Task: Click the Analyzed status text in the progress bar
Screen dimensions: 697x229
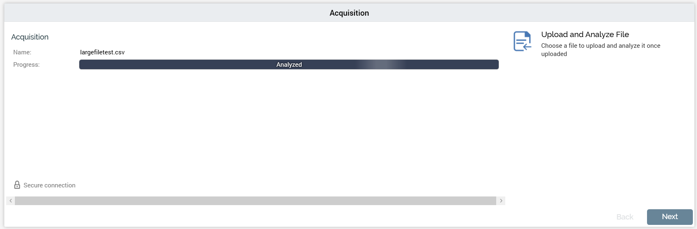Action: [x=289, y=65]
